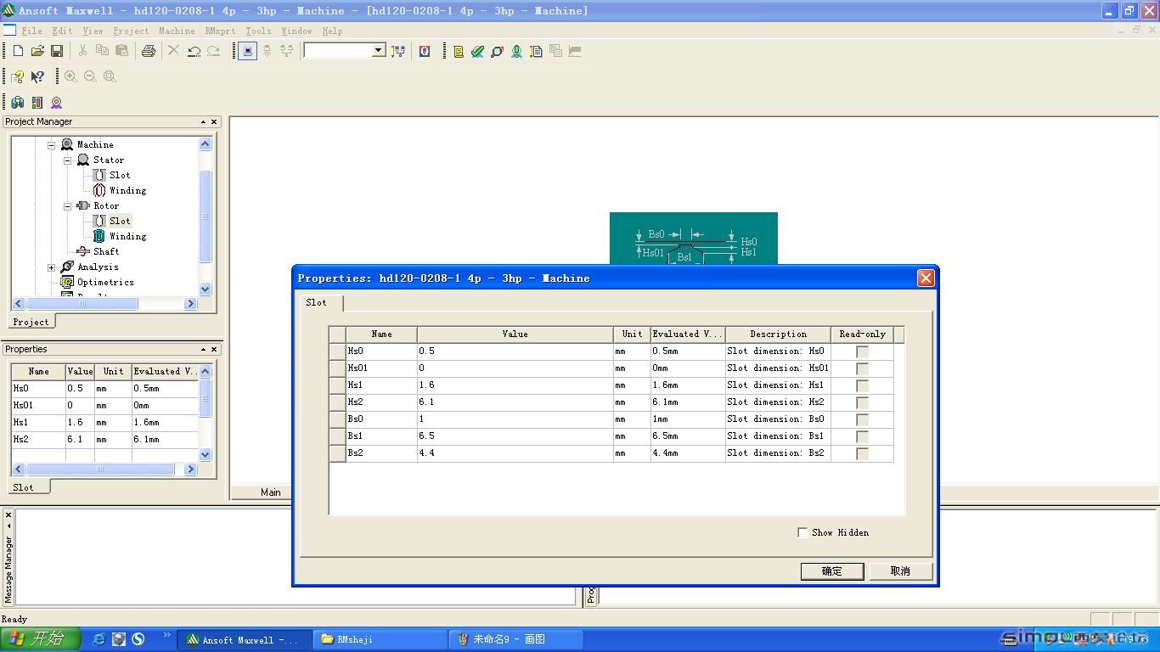Click the Copy toolbar icon
The image size is (1160, 652).
pyautogui.click(x=102, y=51)
